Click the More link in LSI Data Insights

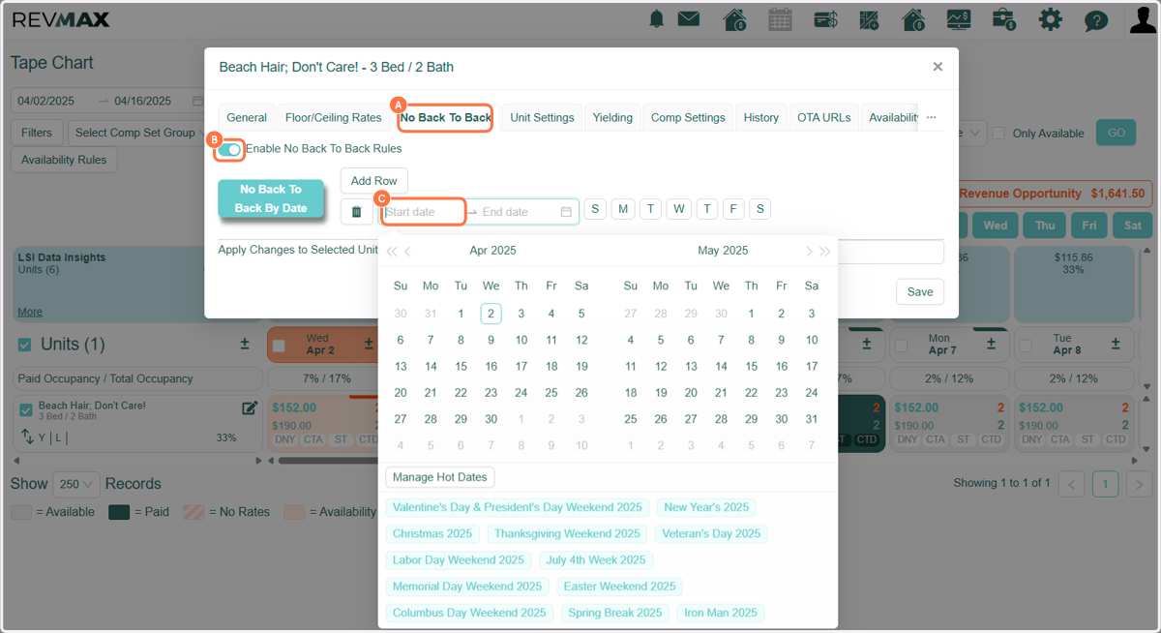(x=30, y=313)
